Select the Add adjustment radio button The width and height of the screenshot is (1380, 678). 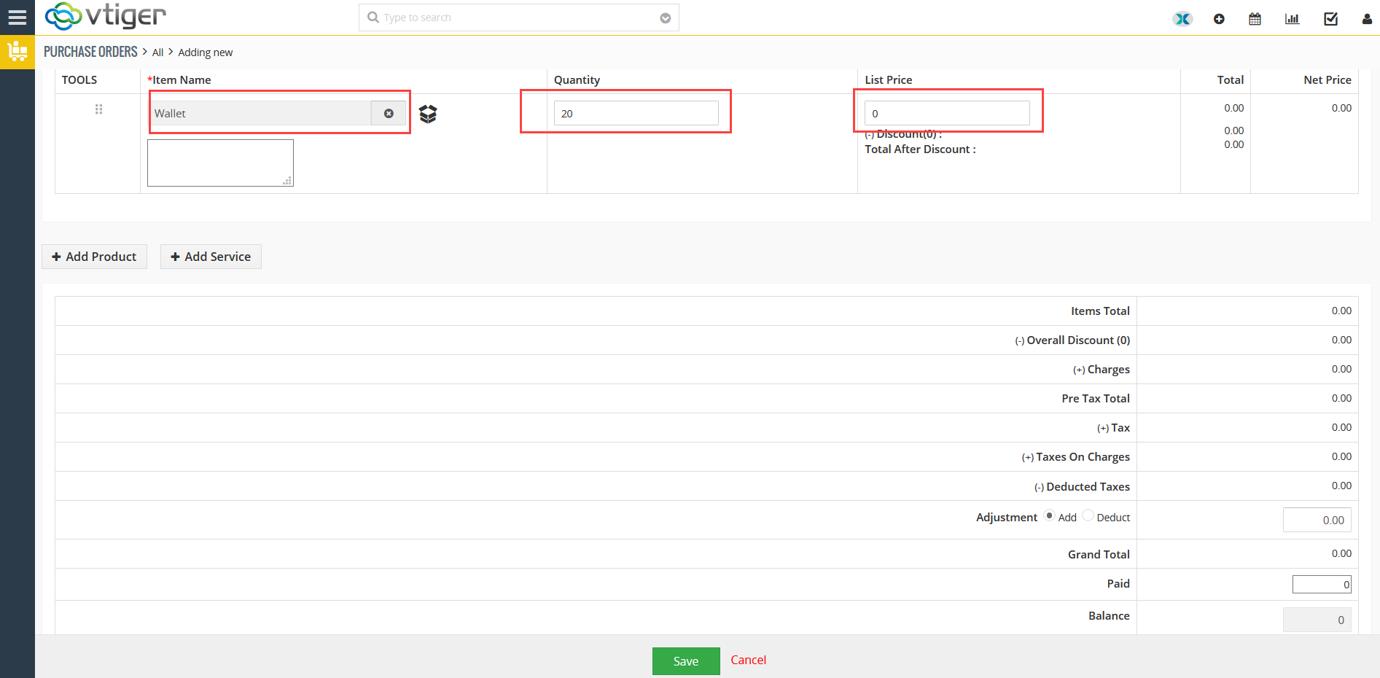1049,515
